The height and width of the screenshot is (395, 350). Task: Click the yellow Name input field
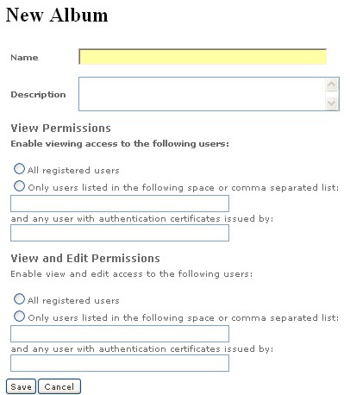pos(203,57)
